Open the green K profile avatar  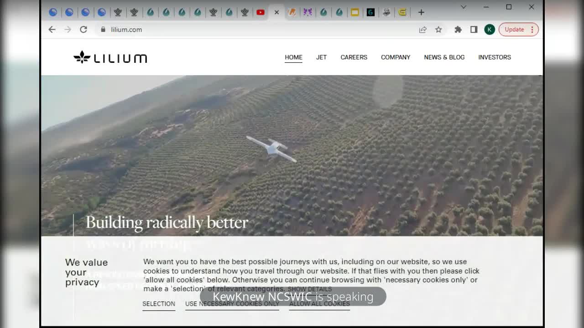pos(490,30)
